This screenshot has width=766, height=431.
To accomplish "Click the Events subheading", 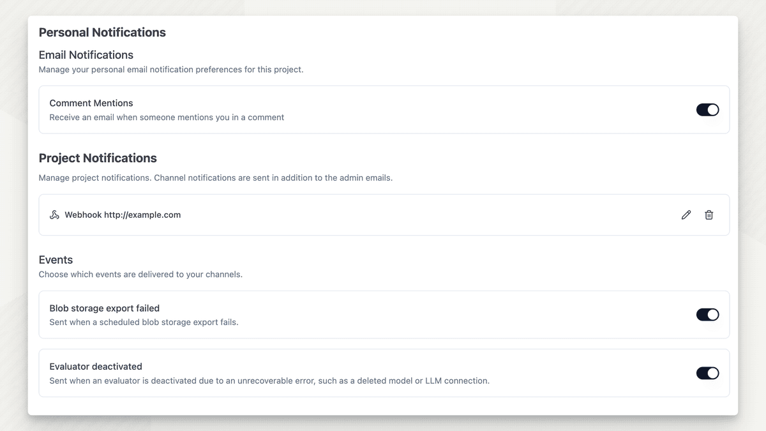I will pyautogui.click(x=56, y=260).
